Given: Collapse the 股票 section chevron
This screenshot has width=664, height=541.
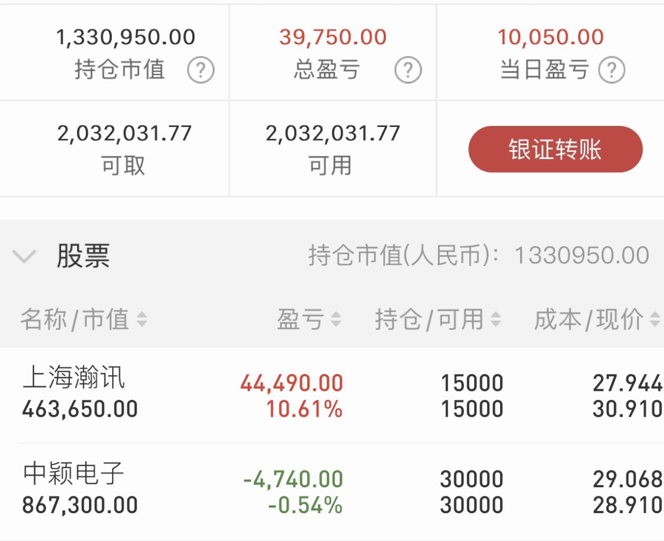Looking at the screenshot, I should (x=24, y=257).
